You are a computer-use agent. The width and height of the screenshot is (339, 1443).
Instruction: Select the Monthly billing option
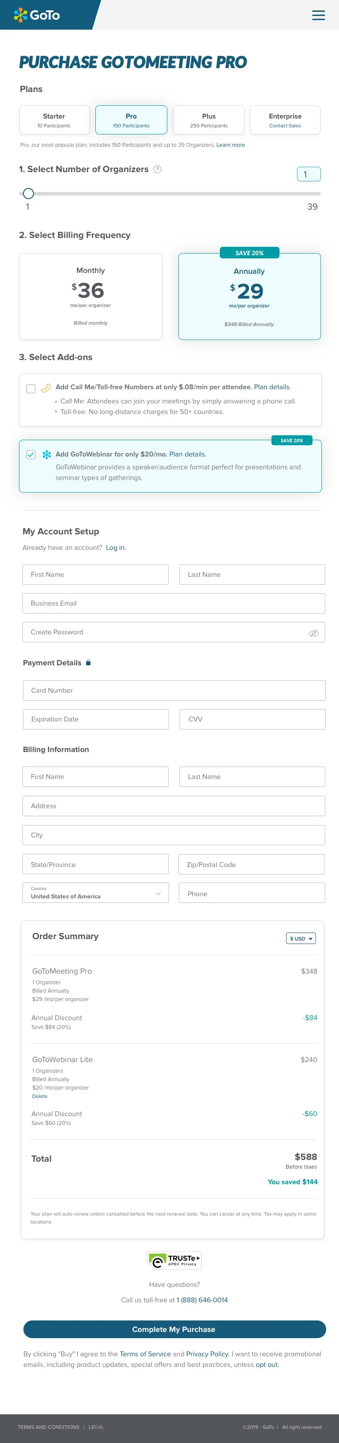90,296
